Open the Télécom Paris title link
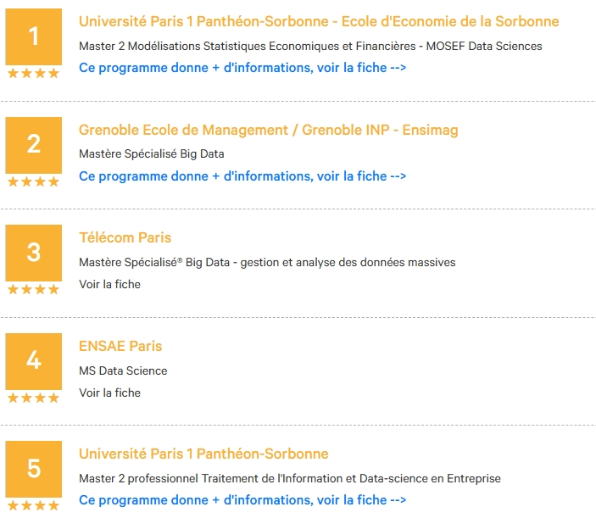 [125, 237]
